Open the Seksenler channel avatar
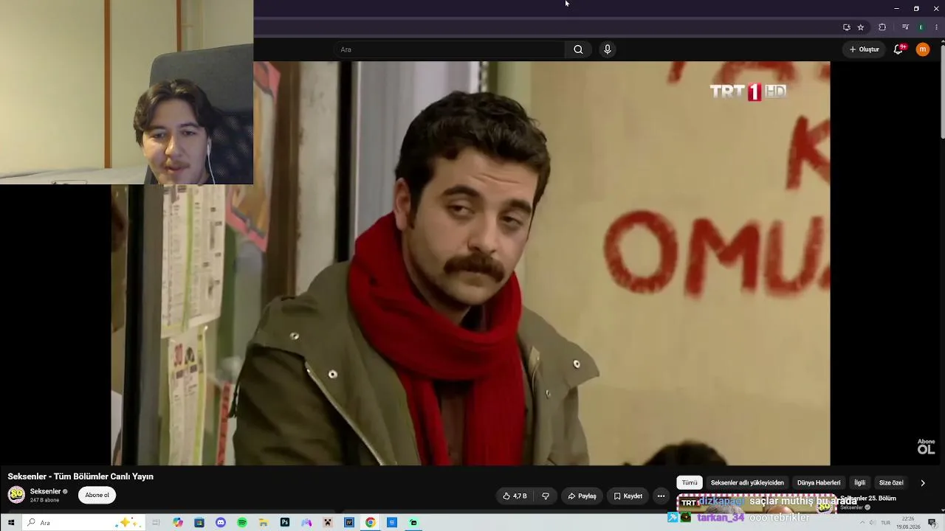This screenshot has width=945, height=531. click(x=16, y=495)
